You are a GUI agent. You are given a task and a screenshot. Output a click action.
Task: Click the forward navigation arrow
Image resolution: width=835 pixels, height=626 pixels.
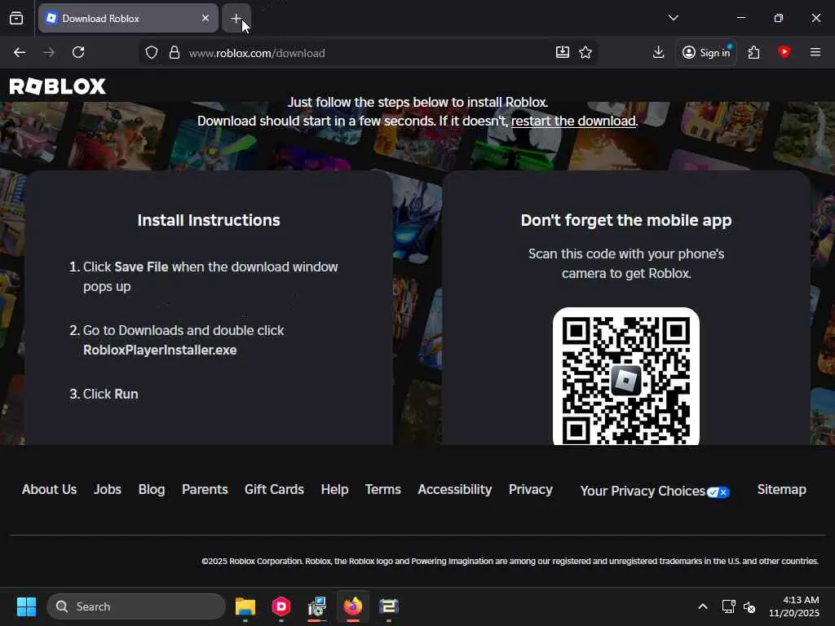coord(49,52)
